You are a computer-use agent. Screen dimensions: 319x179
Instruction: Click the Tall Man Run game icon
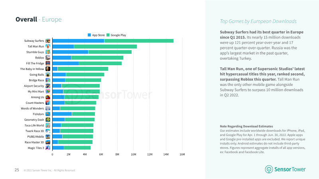click(x=48, y=47)
